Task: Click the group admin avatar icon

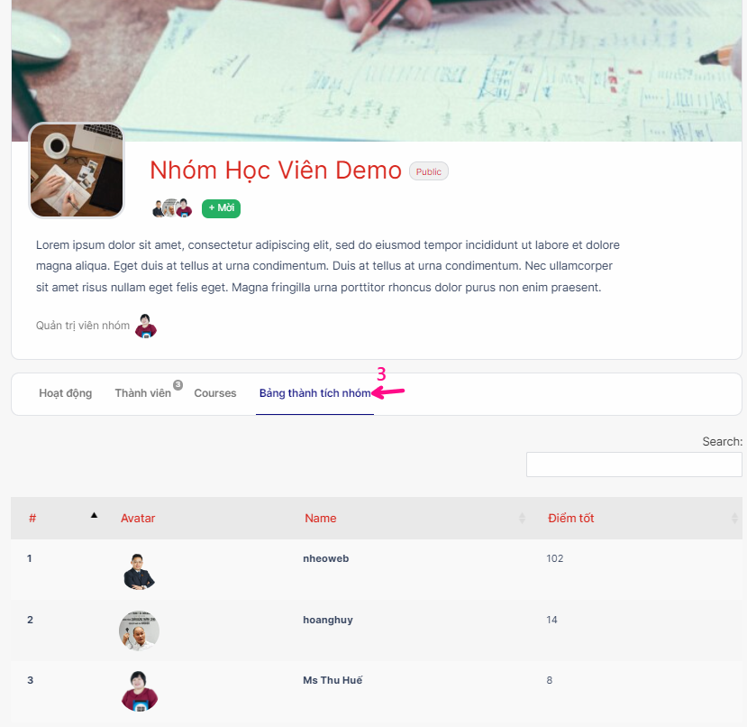Action: pyautogui.click(x=146, y=326)
